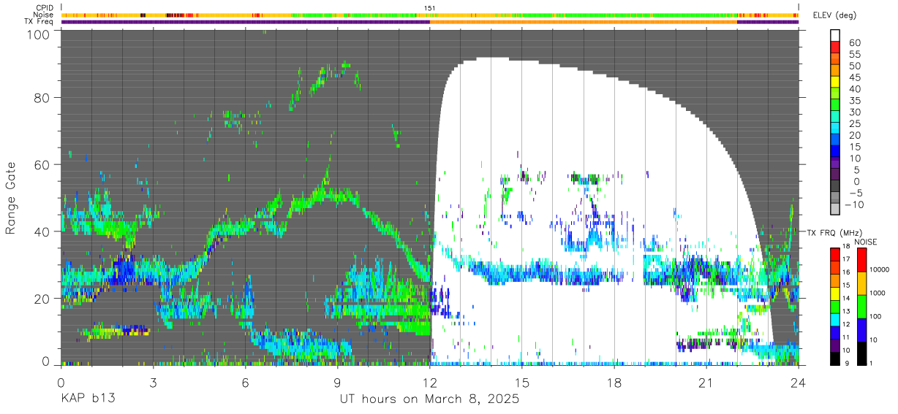Click the 25 label on ELEV color bar
898x414 pixels.
pos(854,123)
